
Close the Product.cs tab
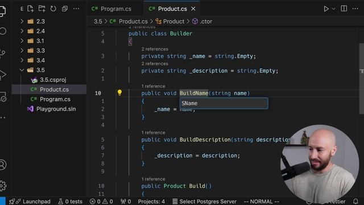(193, 9)
